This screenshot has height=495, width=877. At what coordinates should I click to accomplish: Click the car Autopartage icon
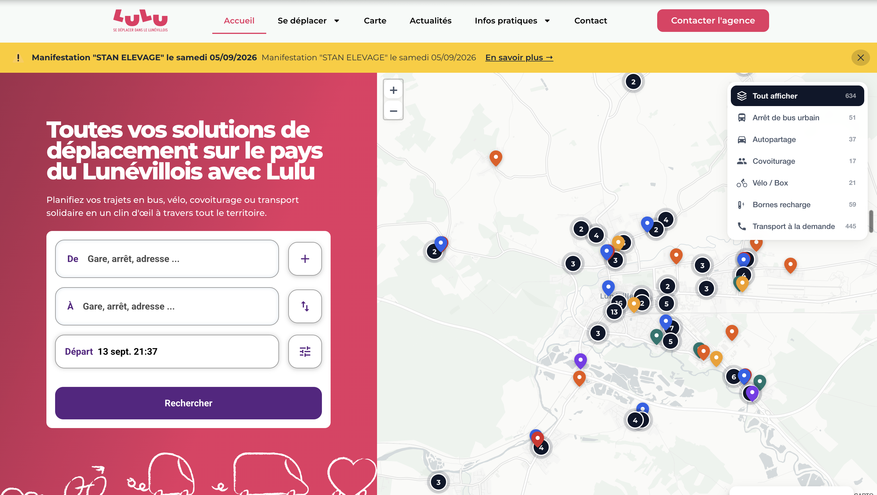pos(742,139)
